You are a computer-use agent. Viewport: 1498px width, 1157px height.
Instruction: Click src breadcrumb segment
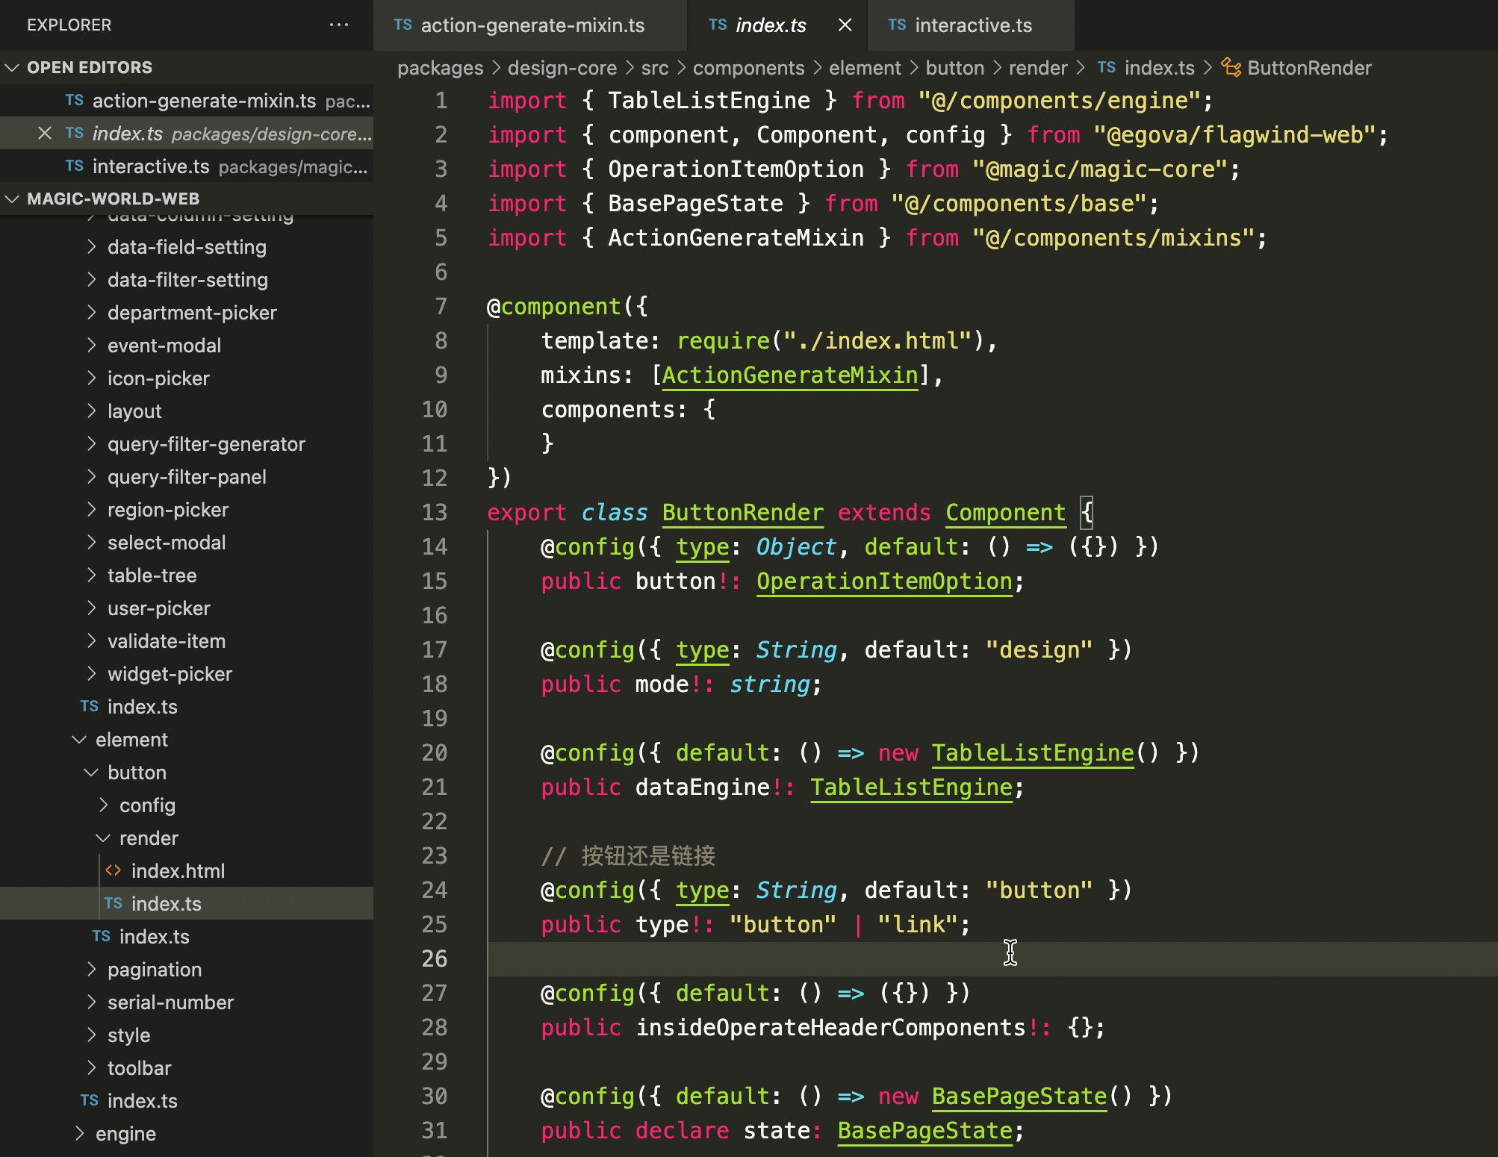click(655, 68)
